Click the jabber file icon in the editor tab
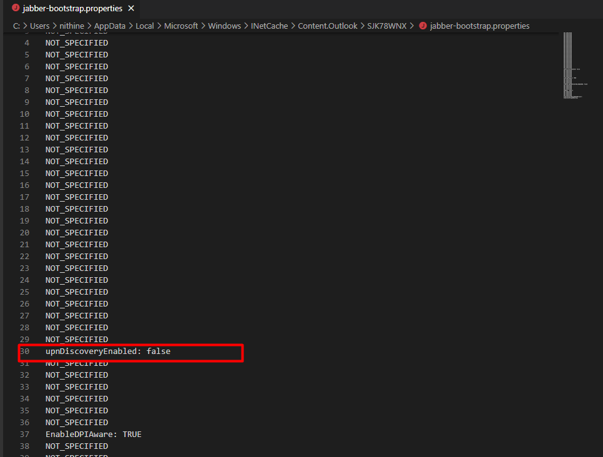 tap(16, 8)
